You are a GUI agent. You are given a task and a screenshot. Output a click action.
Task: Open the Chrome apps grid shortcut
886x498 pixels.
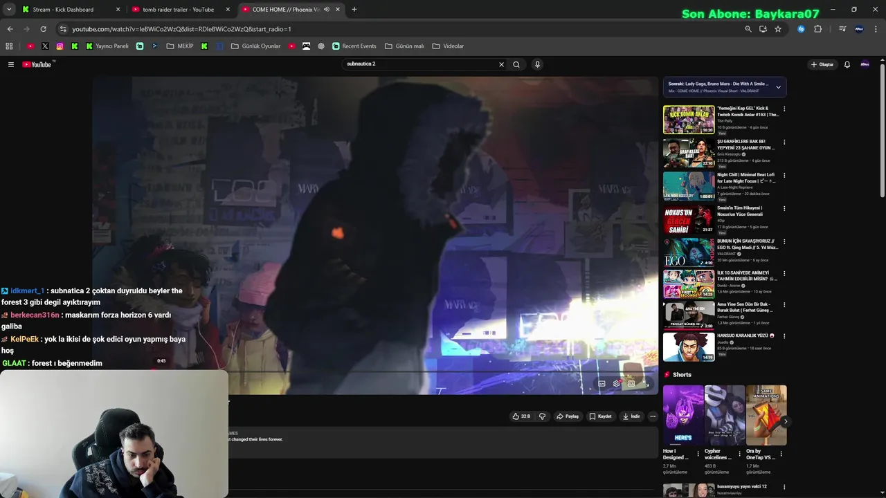(x=9, y=46)
